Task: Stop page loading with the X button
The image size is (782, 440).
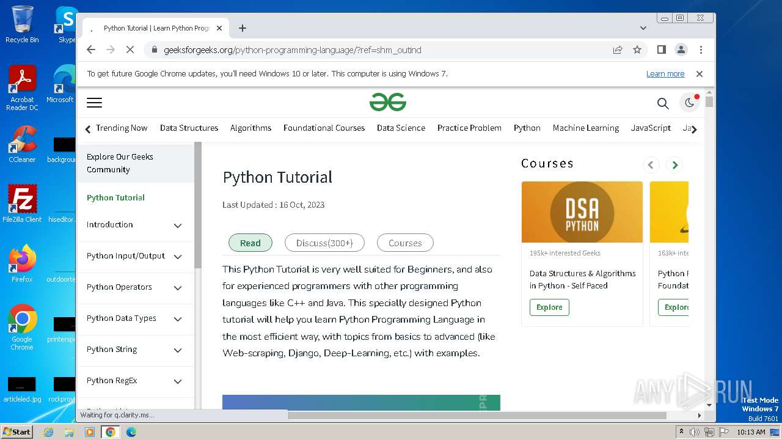Action: click(130, 50)
